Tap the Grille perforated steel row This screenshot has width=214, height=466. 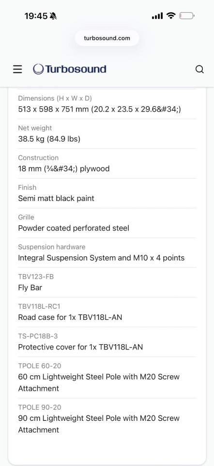click(107, 223)
